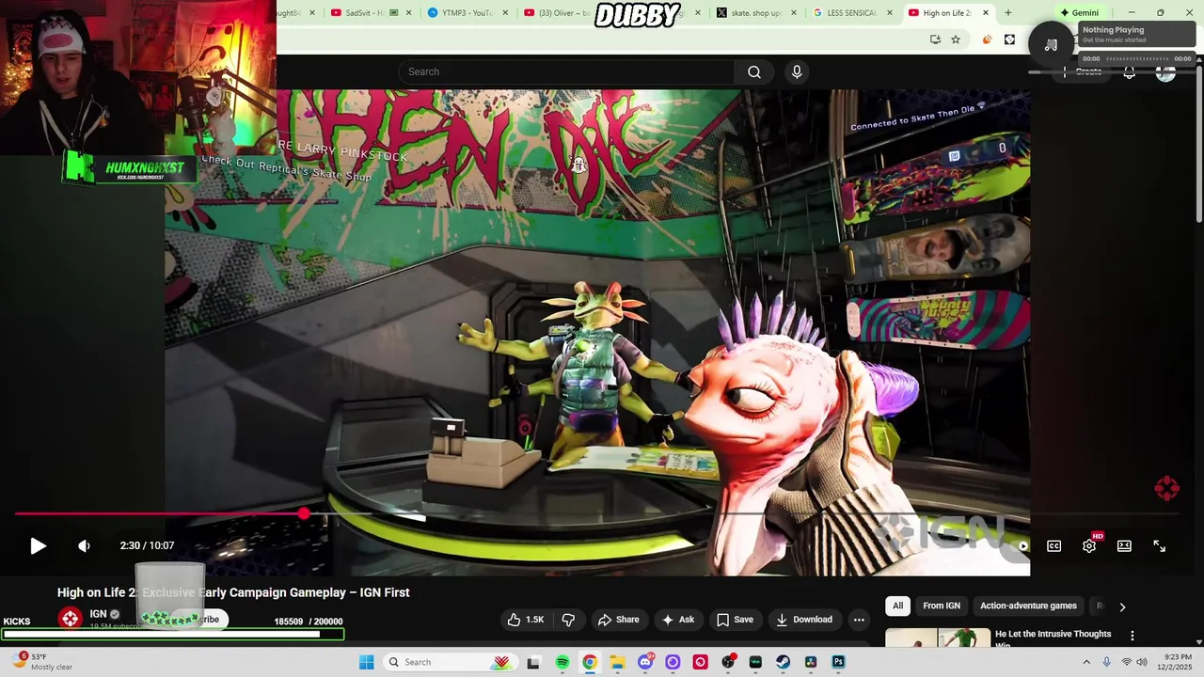The height and width of the screenshot is (677, 1204).
Task: Mute the video volume speaker icon
Action: click(x=84, y=545)
